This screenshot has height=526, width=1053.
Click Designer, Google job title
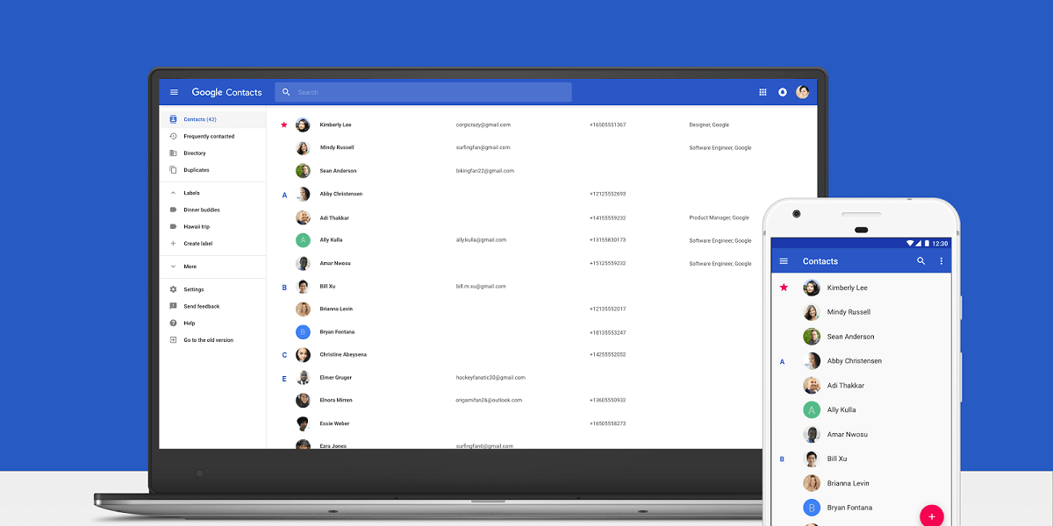pos(709,124)
